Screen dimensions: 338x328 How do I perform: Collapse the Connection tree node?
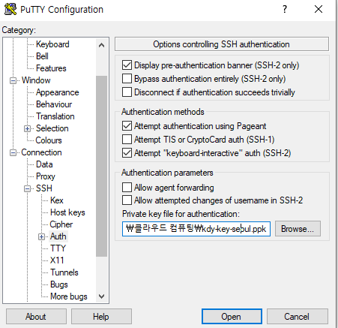coord(13,152)
